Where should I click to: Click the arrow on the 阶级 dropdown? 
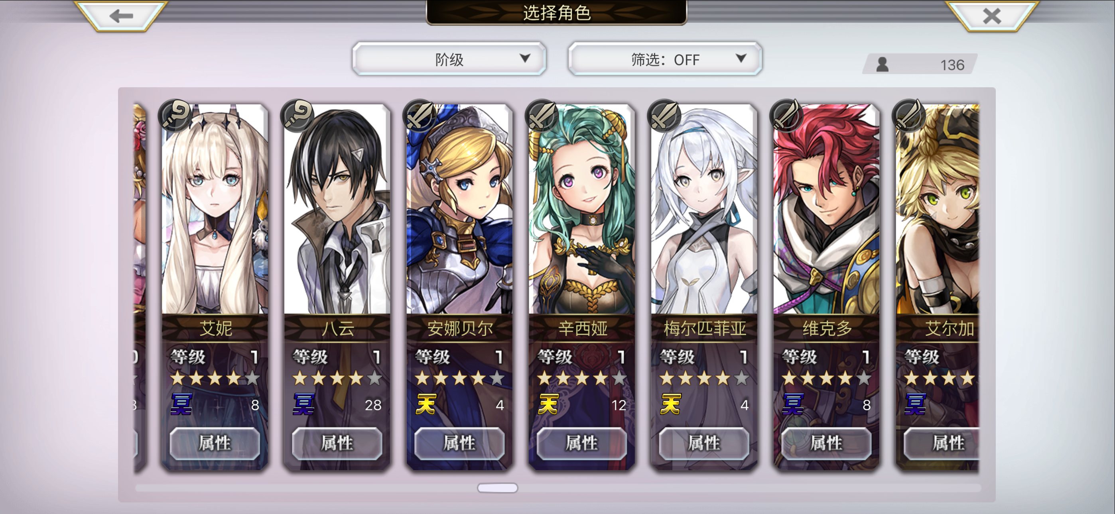[525, 59]
